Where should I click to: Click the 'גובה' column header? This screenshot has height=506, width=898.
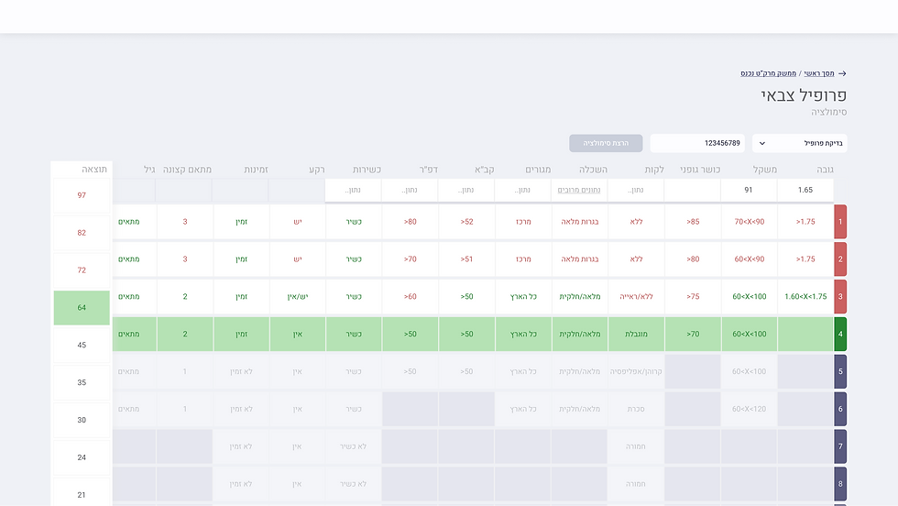[825, 170]
